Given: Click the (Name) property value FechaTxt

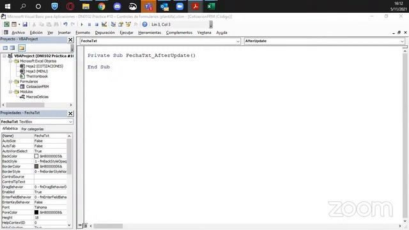Looking at the screenshot, I should coord(50,136).
